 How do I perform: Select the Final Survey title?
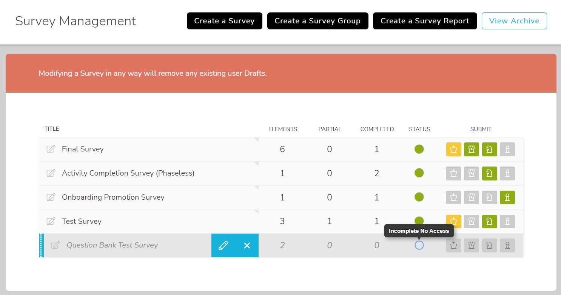click(x=83, y=149)
